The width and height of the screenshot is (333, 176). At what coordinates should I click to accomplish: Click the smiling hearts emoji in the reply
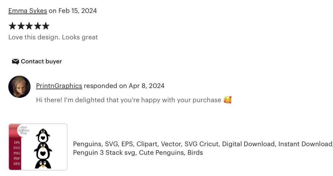pos(228,100)
